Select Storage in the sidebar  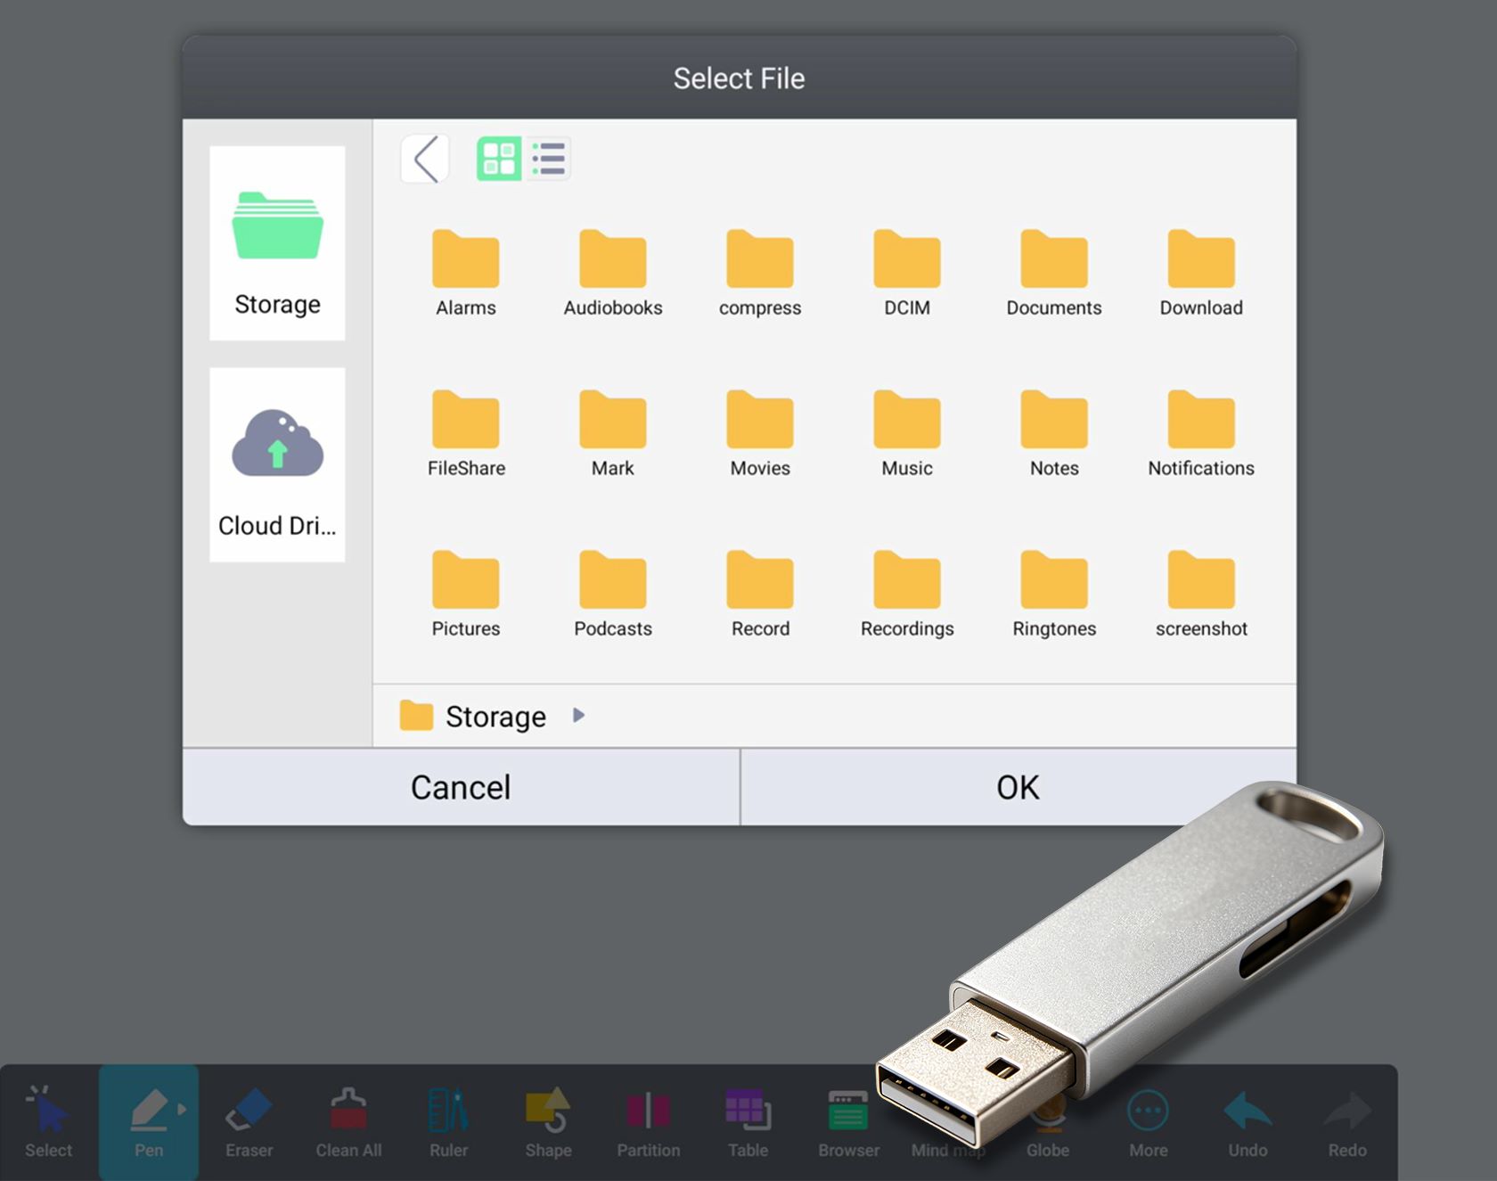tap(277, 243)
